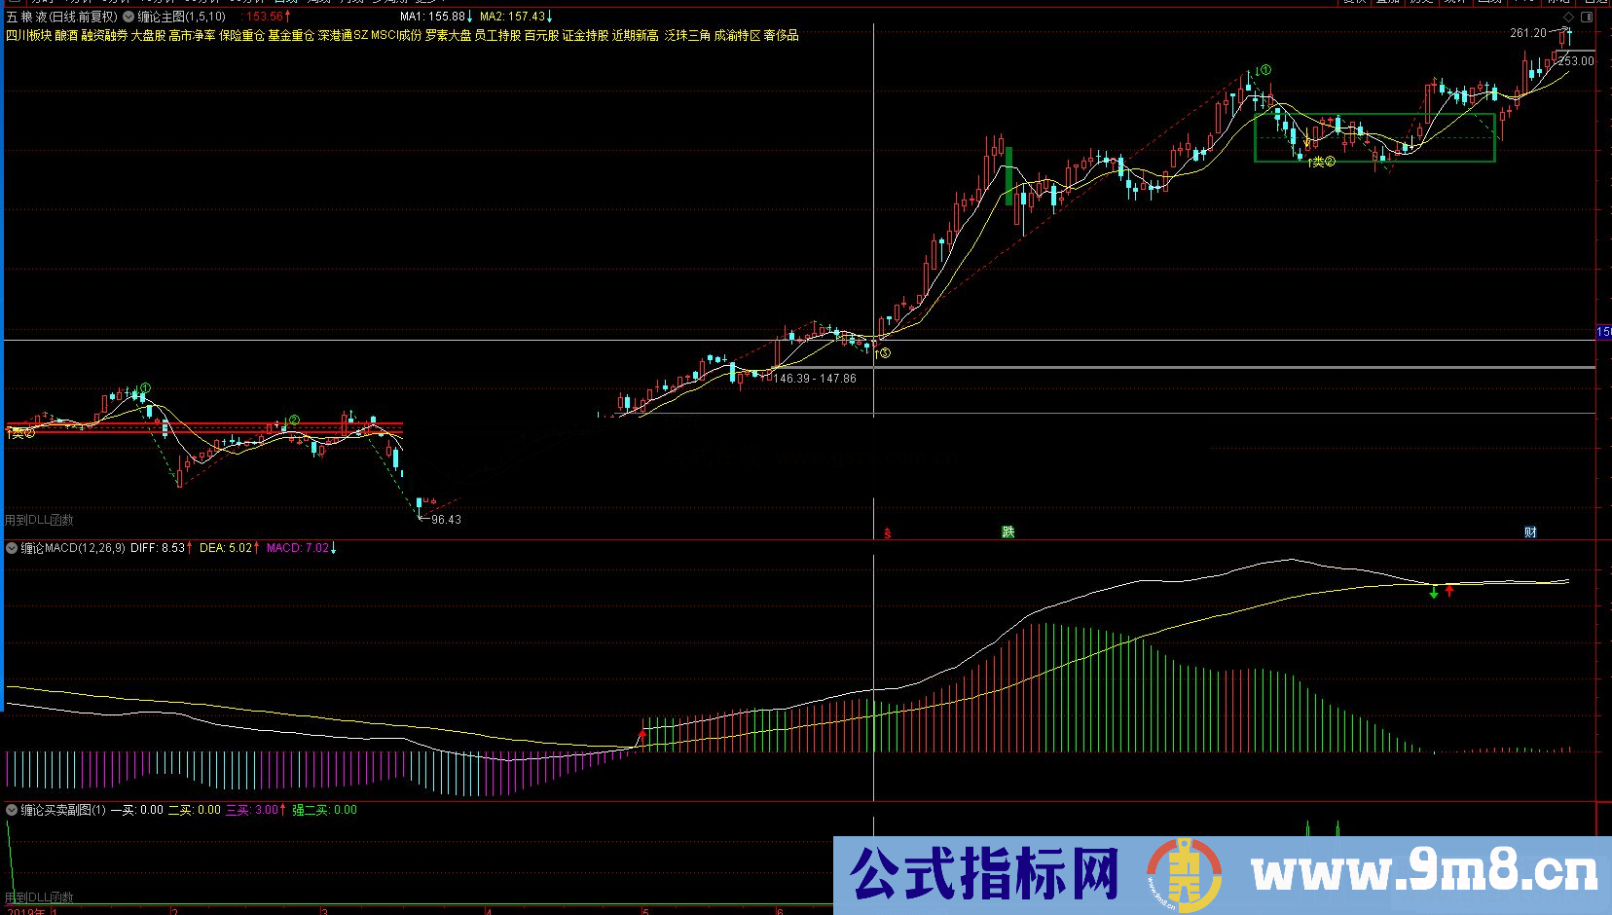
Task: Collapse the 缠论买卖副图 panel
Action: point(11,810)
